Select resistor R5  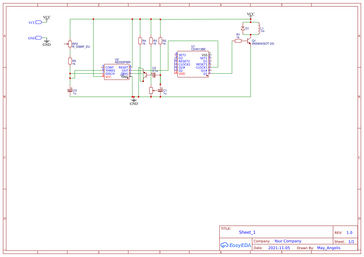click(x=70, y=61)
